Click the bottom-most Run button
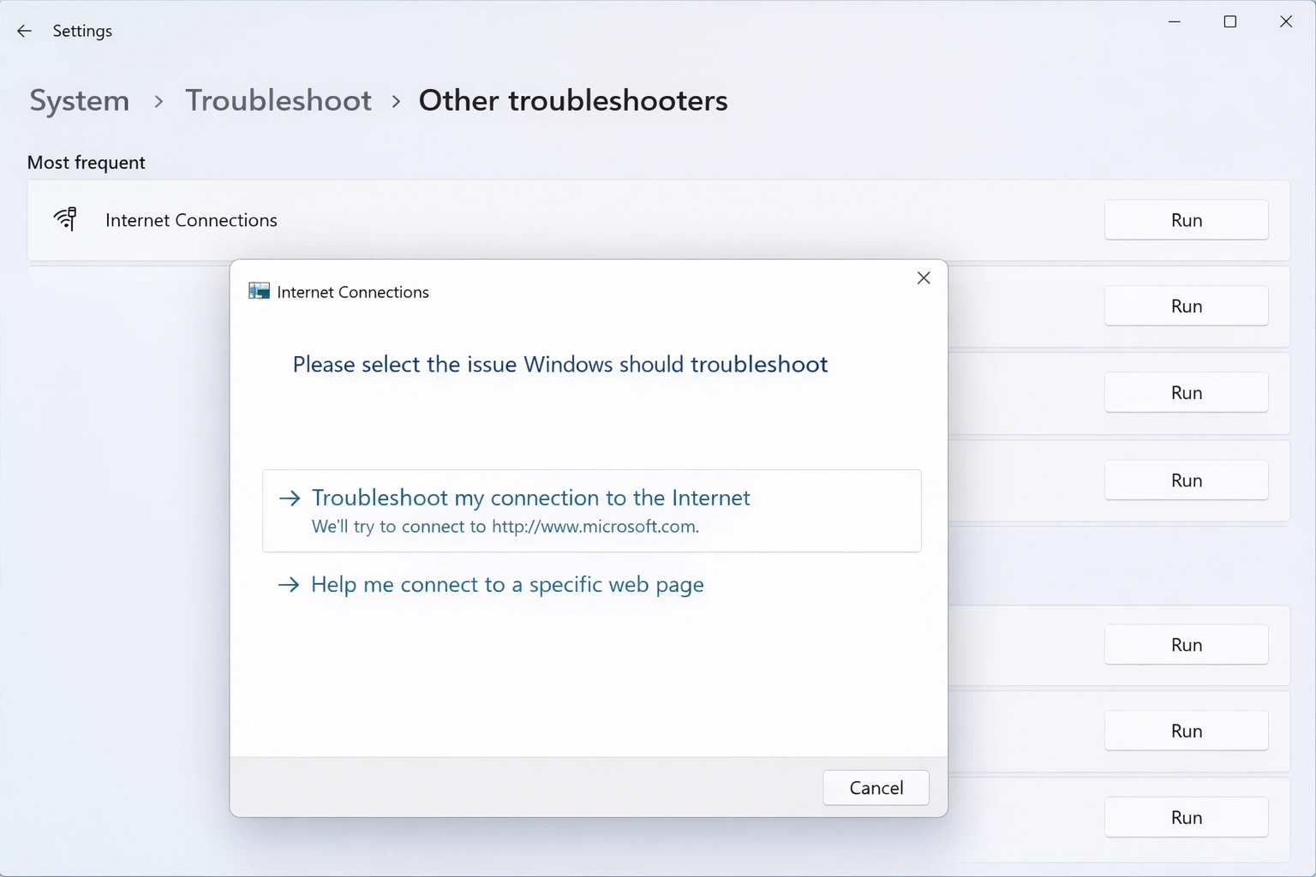This screenshot has height=877, width=1316. click(x=1186, y=817)
